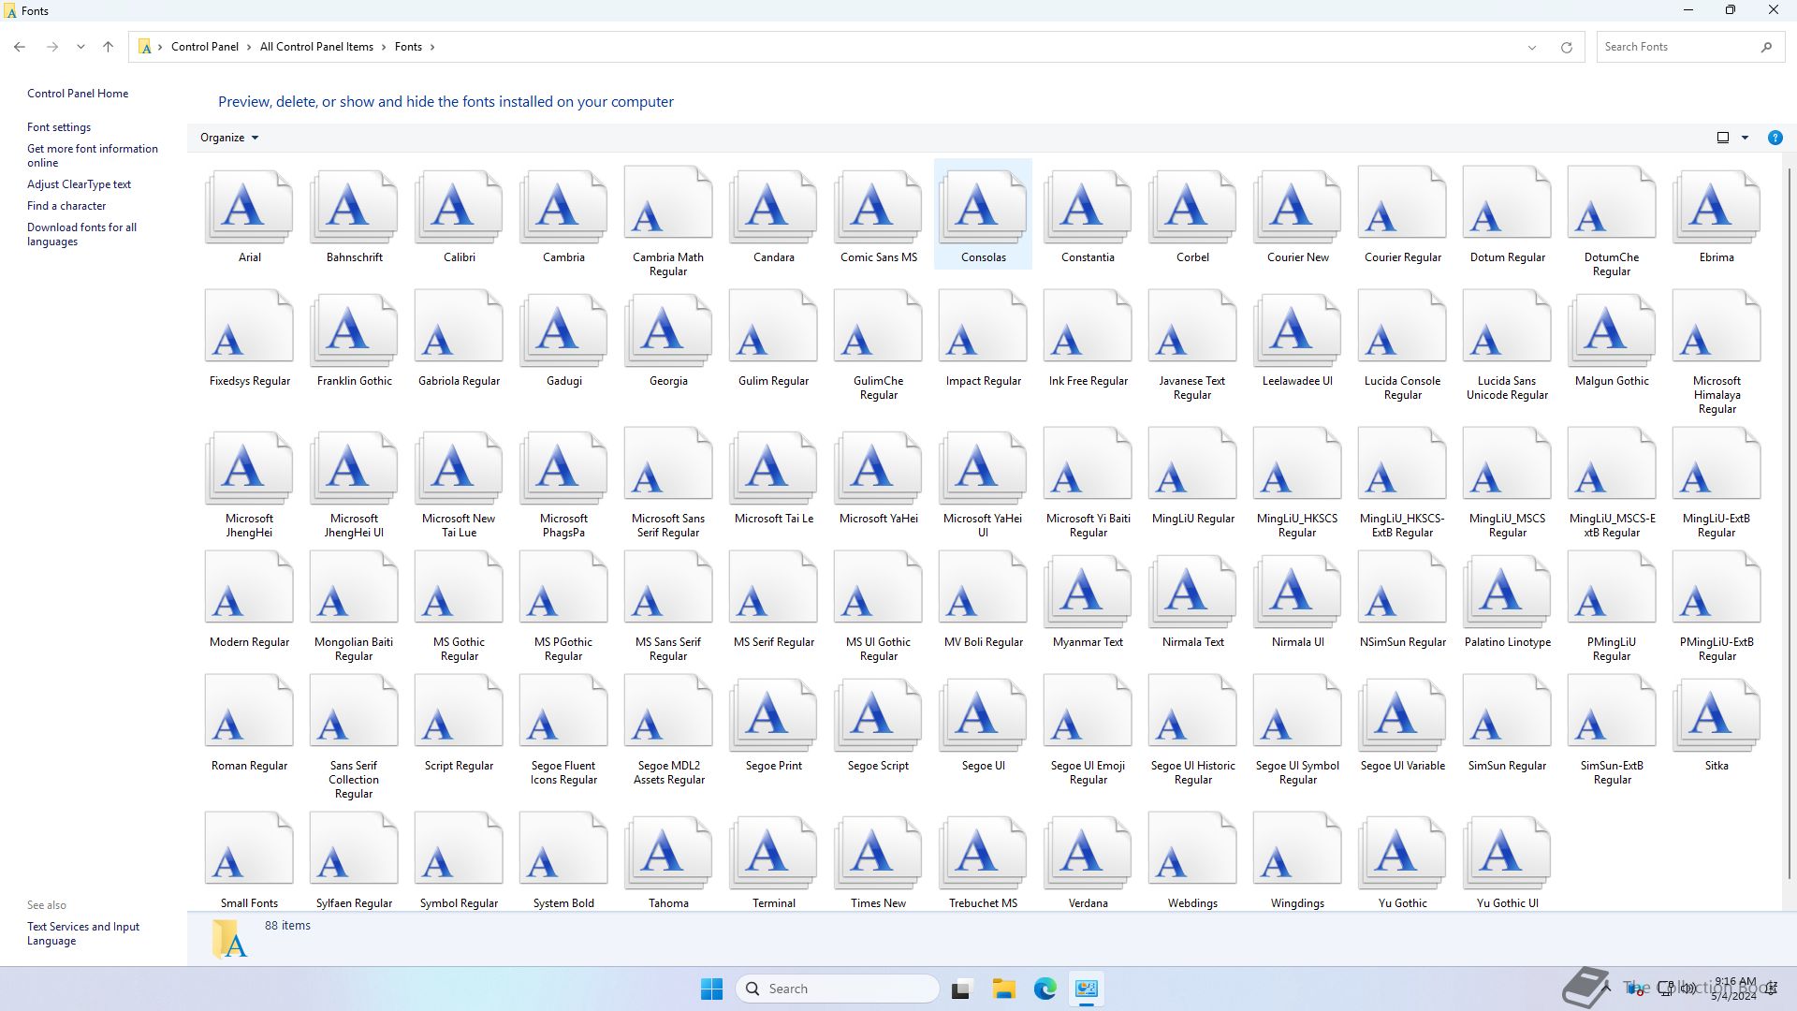Screen dimensions: 1797x1011
Task: Click the Help question mark icon
Action: click(1775, 138)
